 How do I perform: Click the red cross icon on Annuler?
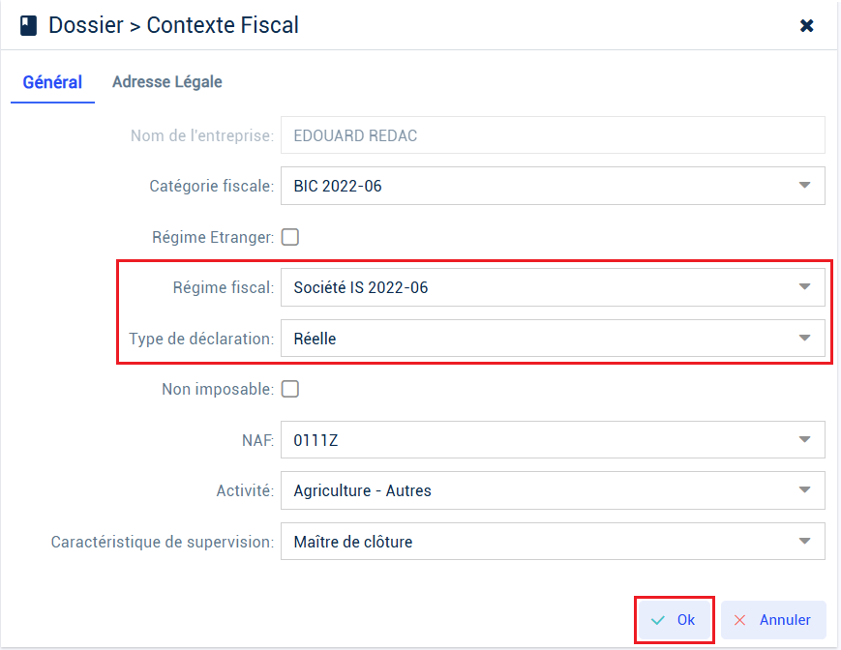pyautogui.click(x=739, y=620)
